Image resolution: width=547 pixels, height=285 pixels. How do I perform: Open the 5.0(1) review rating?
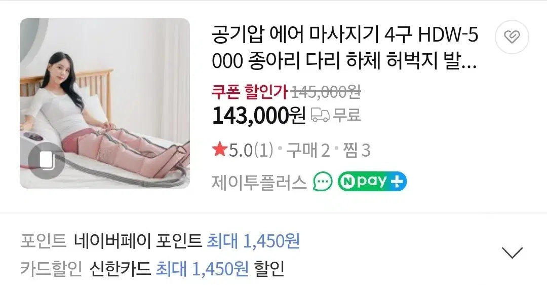pos(251,151)
